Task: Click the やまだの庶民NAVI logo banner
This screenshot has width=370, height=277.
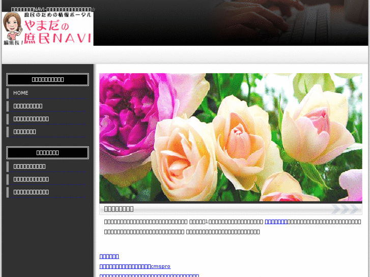Action: (47, 29)
